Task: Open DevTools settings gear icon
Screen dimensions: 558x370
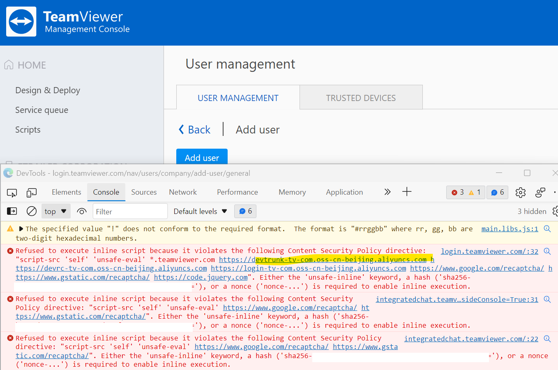Action: click(x=521, y=192)
